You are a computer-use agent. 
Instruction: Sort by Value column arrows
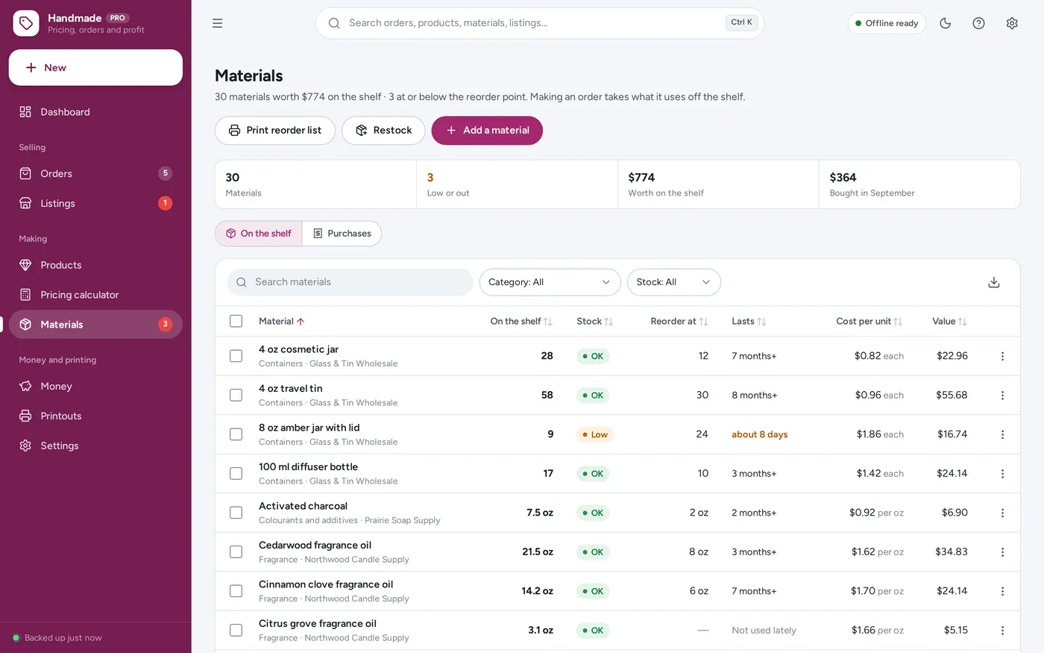[x=963, y=322]
